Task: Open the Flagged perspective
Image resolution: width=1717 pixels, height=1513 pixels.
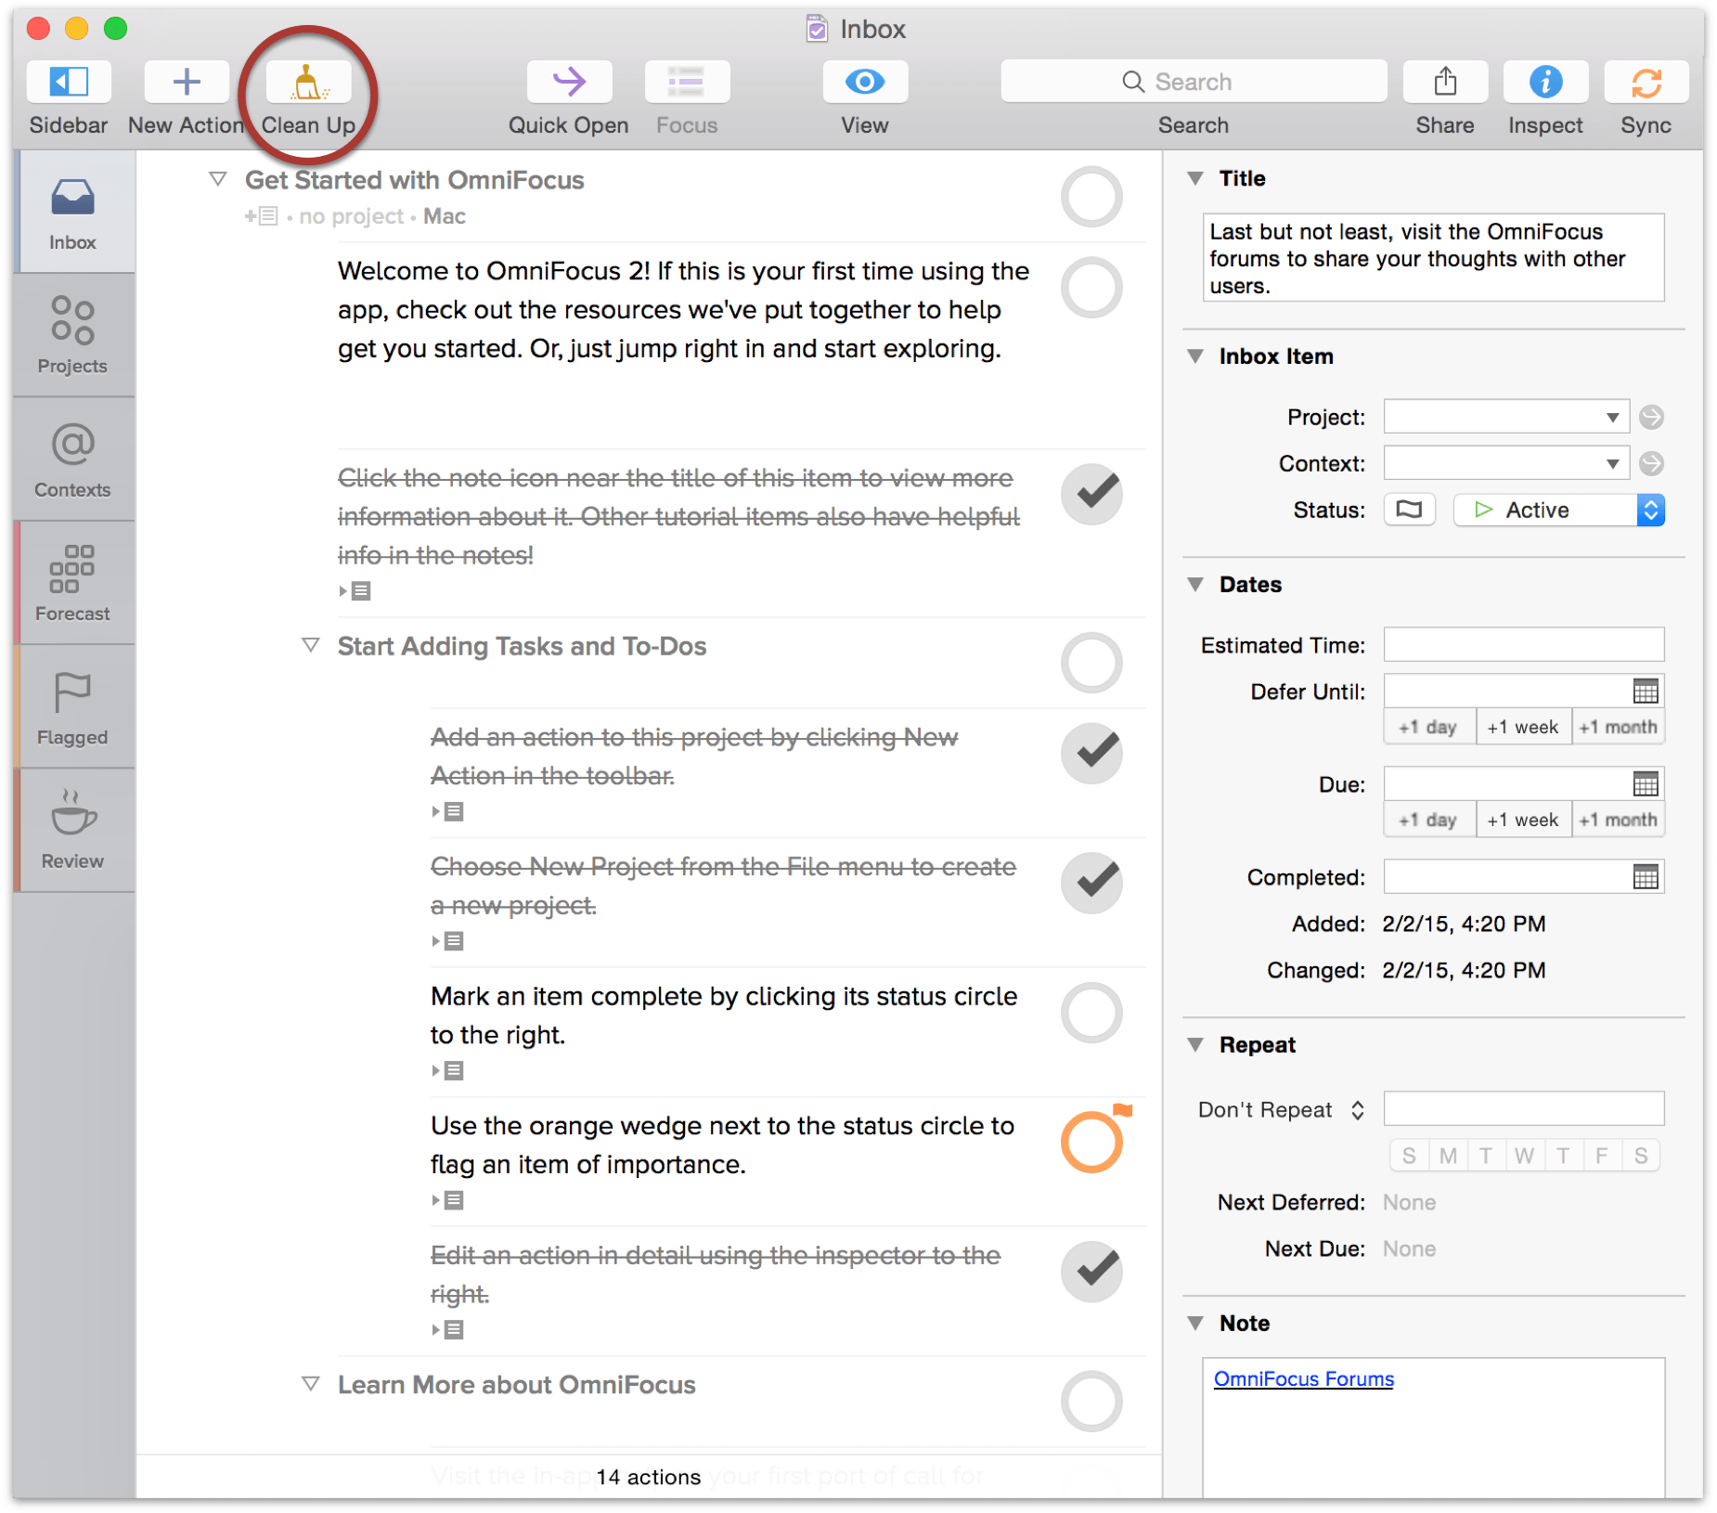Action: [73, 706]
